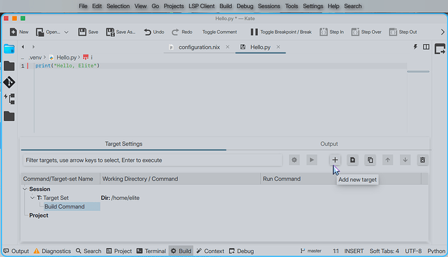
Task: Open the LSP Client menu
Action: coord(201,6)
